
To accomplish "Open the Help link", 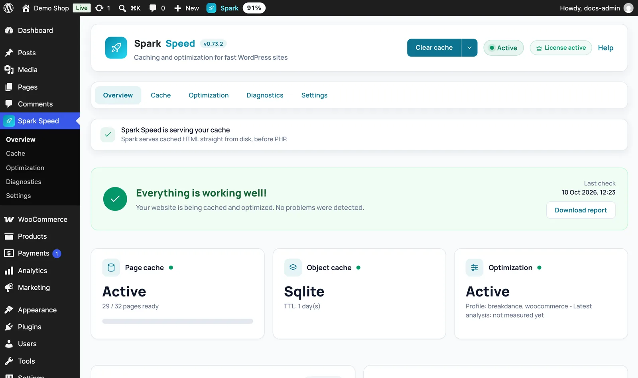I will pyautogui.click(x=605, y=48).
